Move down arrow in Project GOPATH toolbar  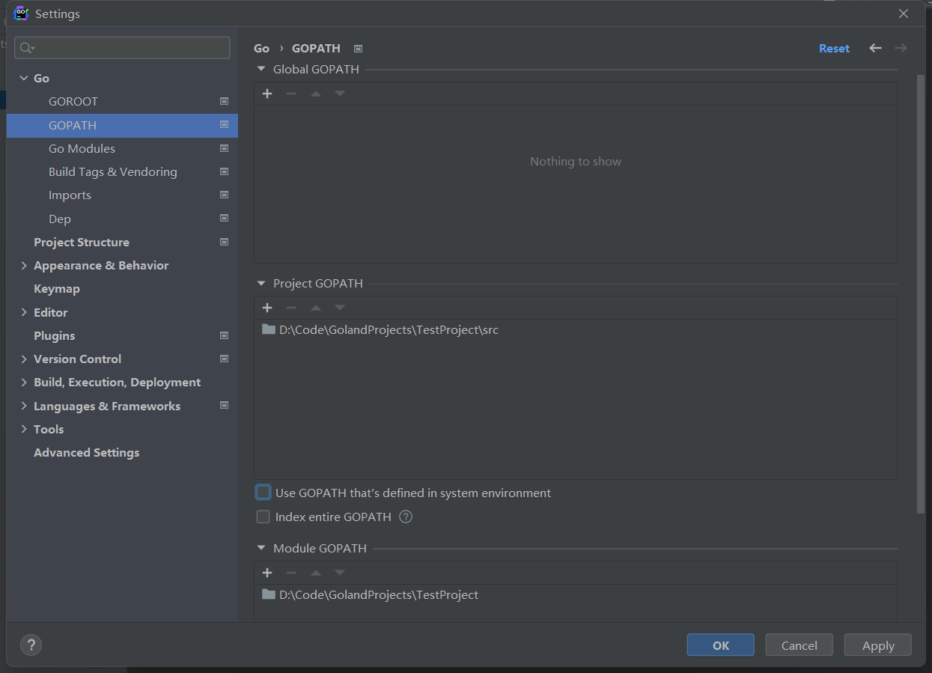pyautogui.click(x=340, y=308)
